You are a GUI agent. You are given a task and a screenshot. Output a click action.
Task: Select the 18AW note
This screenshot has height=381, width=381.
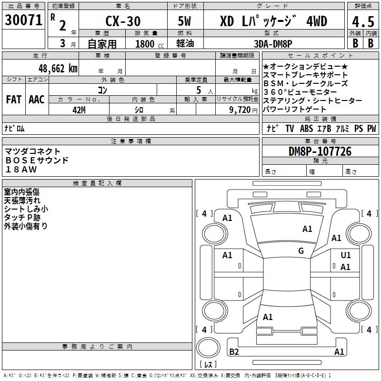click(21, 169)
